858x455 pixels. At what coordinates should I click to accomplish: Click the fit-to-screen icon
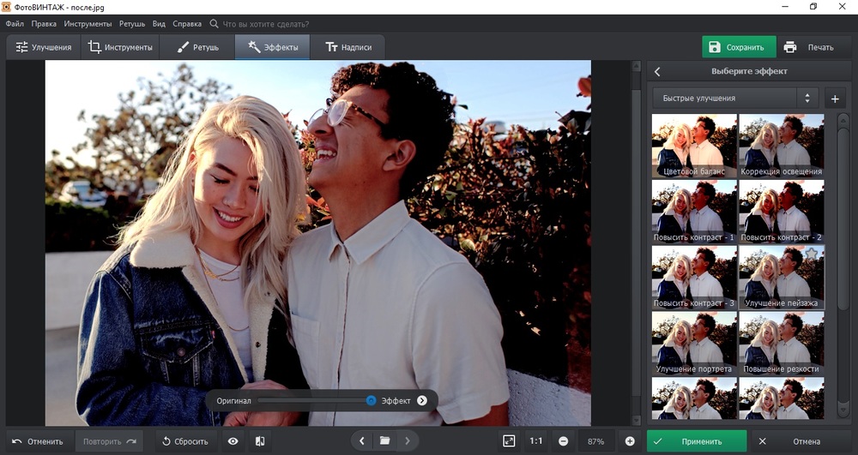click(x=508, y=440)
